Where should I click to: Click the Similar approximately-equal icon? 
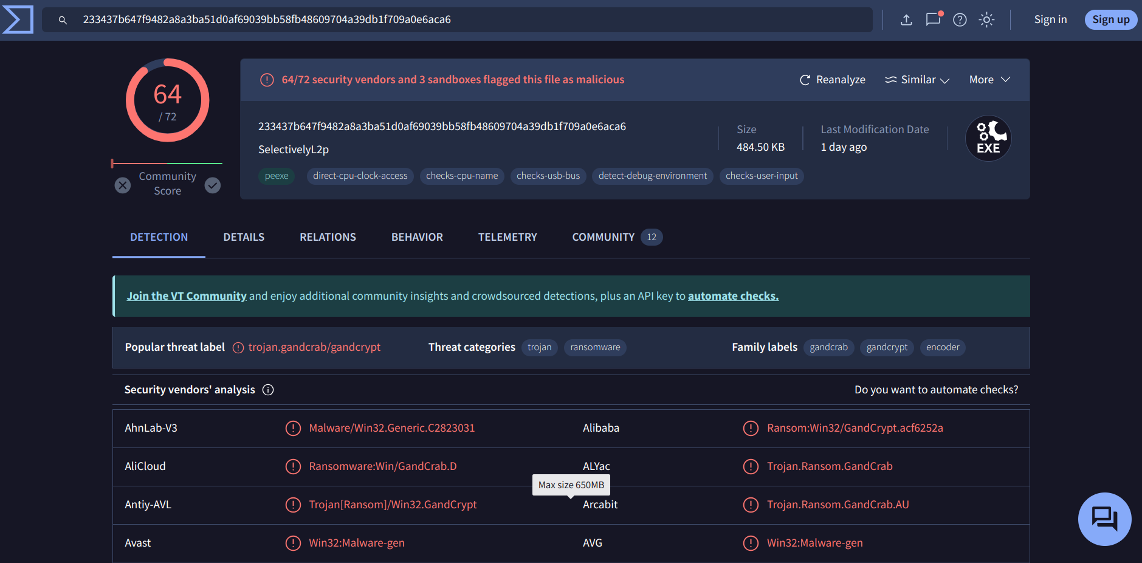click(890, 80)
